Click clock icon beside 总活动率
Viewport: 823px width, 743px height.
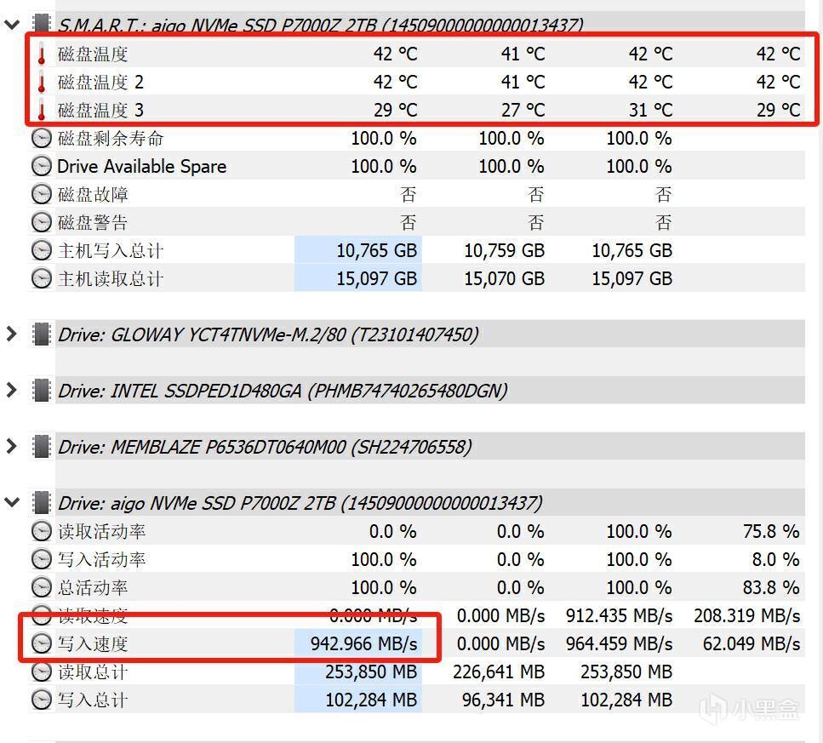point(42,588)
